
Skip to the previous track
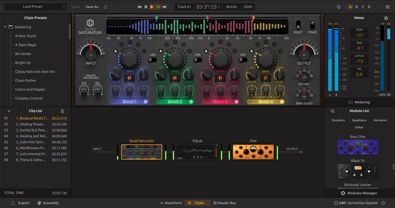139,7
